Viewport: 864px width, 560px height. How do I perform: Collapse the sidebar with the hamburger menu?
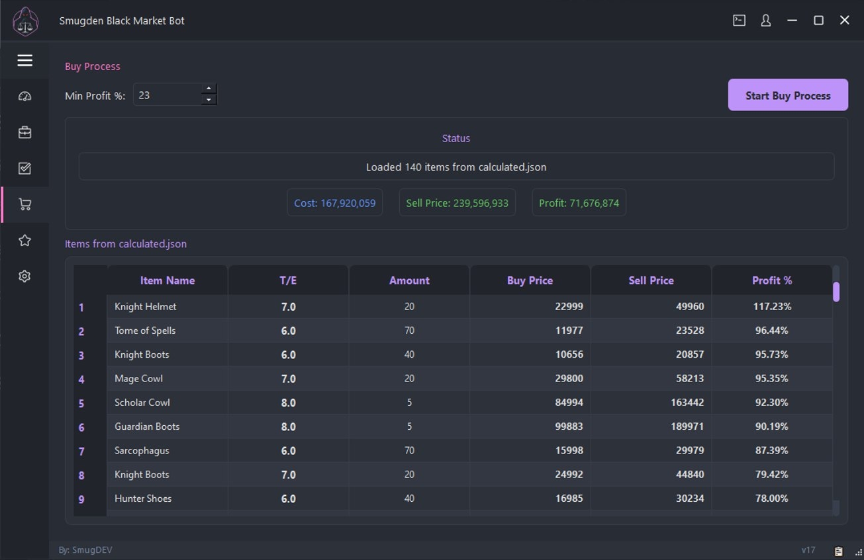[x=24, y=60]
